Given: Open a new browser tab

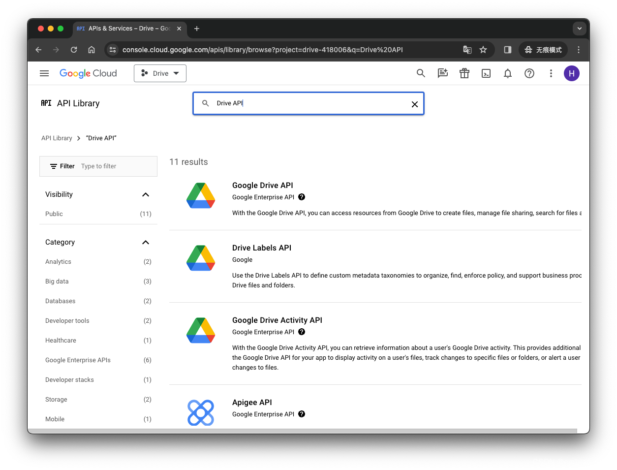Looking at the screenshot, I should (x=197, y=29).
